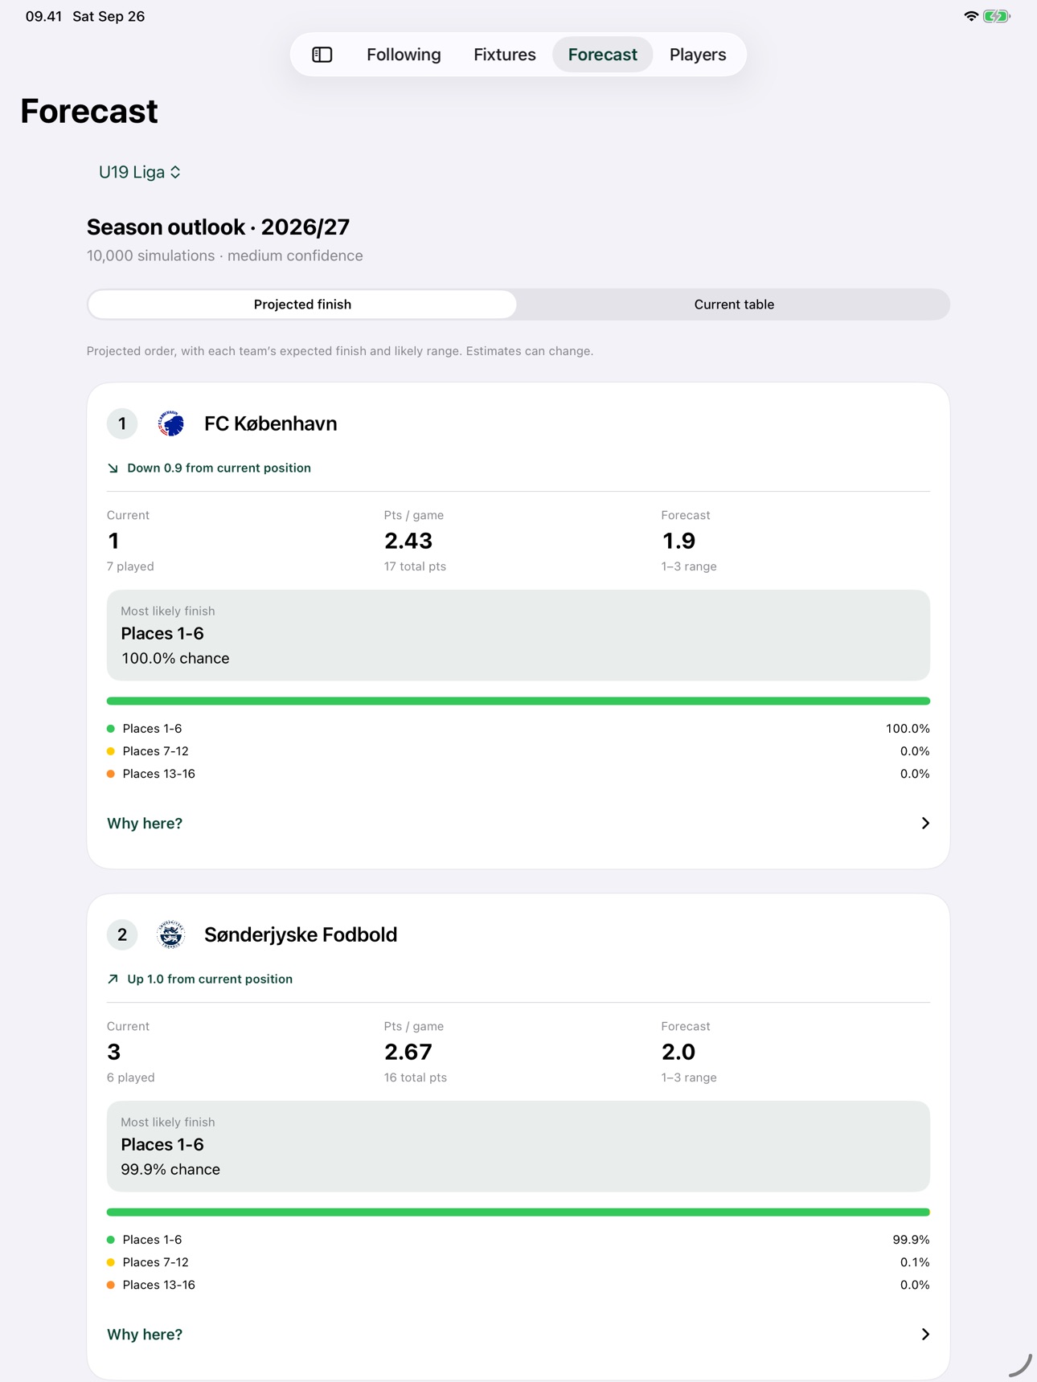Click "10,000 simulations · medium confidence" text

tap(225, 256)
